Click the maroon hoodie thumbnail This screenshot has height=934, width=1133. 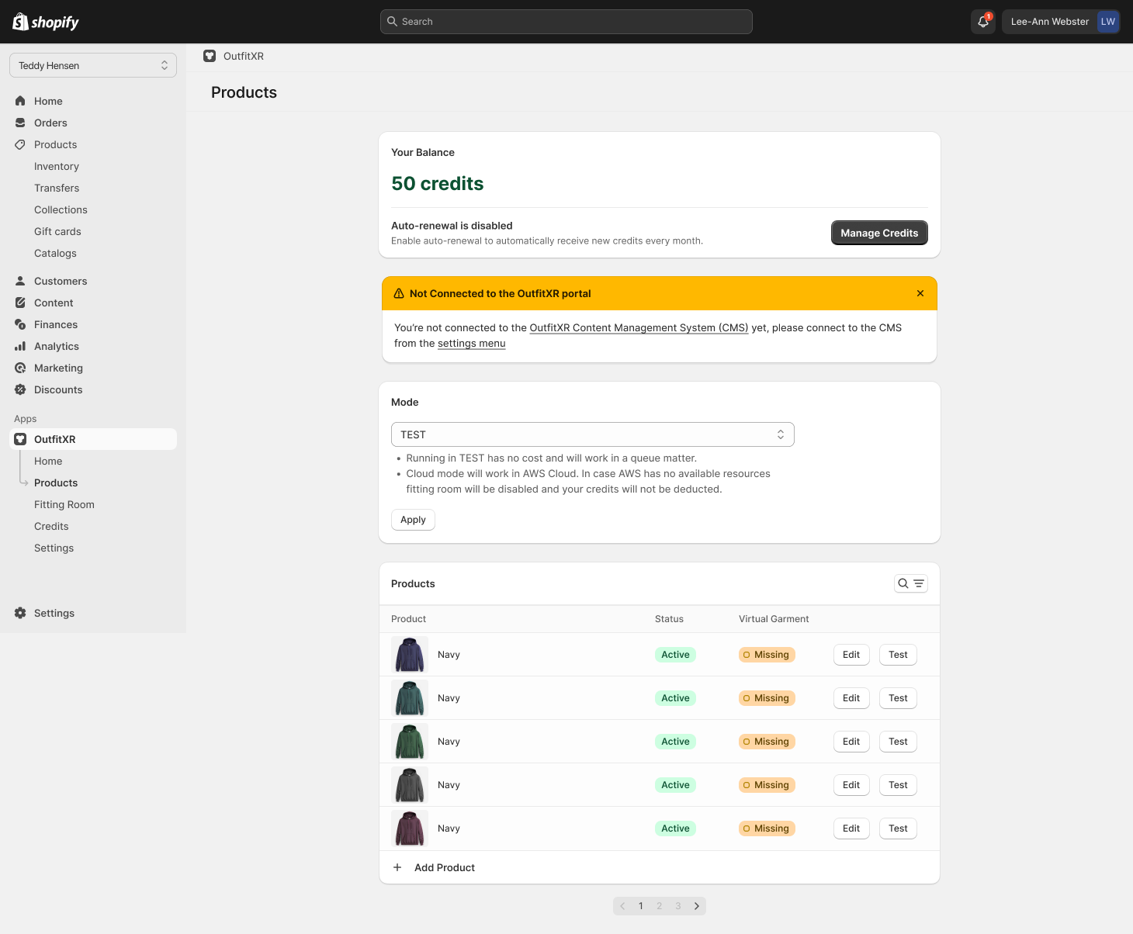410,828
